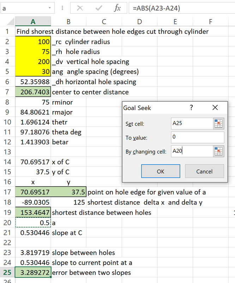Select green cell showing 206.7403

click(33, 92)
